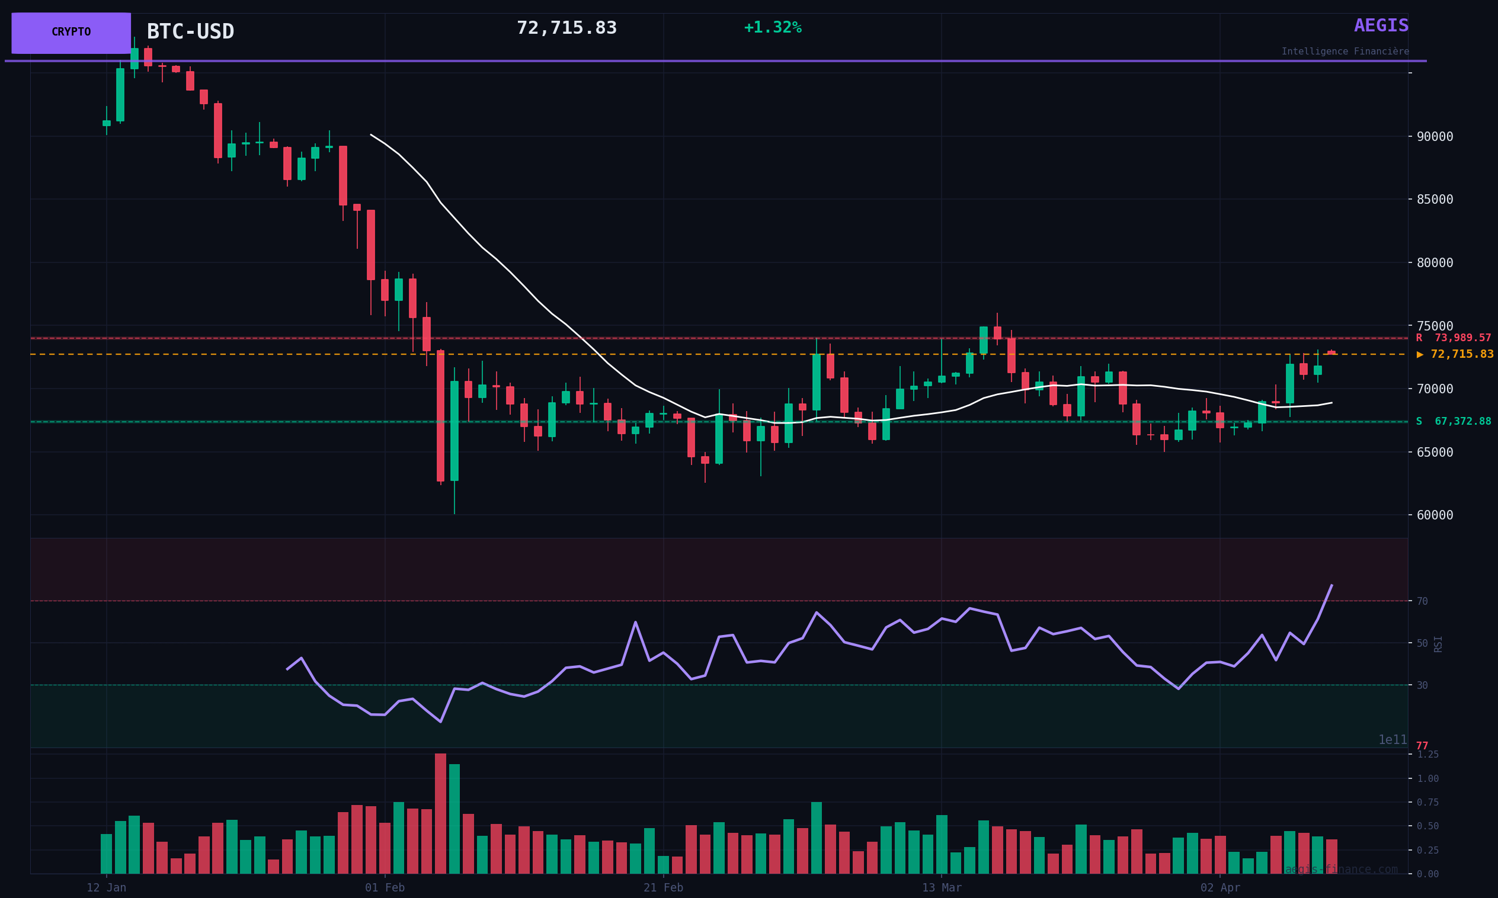Click the RSI axis title label
Screen dimensions: 1498x898
(1438, 644)
